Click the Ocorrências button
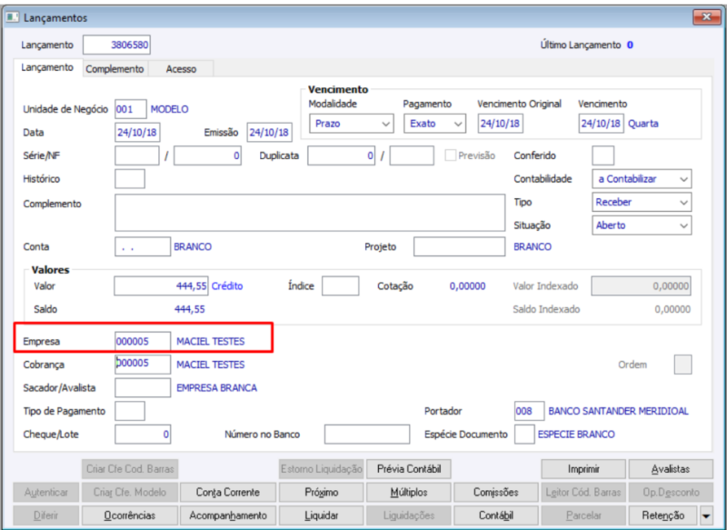Viewport: 727px width, 530px height. click(x=130, y=515)
